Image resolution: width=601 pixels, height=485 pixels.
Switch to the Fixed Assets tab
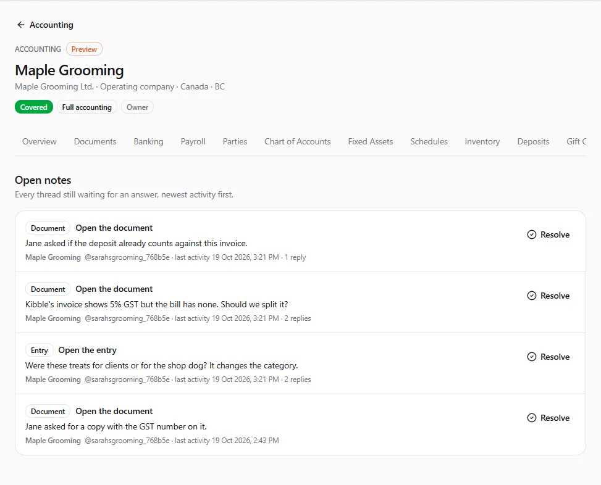[x=370, y=142]
